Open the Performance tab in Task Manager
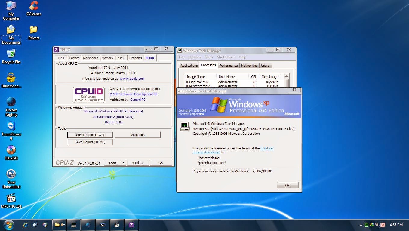This screenshot has width=409, height=231. tap(228, 66)
